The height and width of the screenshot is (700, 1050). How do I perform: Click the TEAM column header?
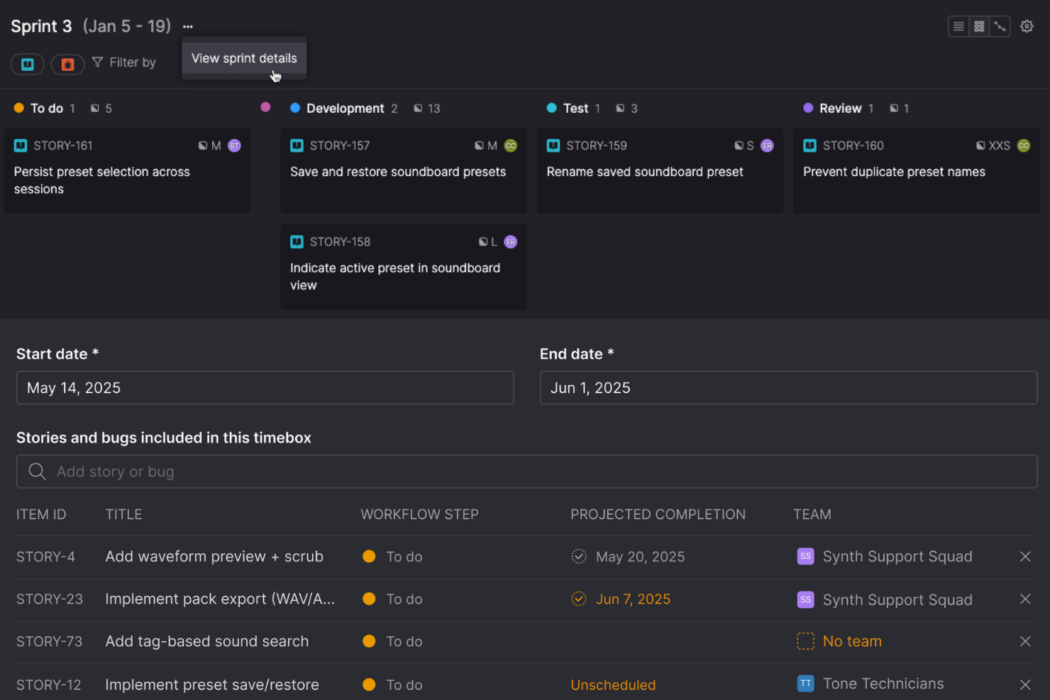(812, 514)
